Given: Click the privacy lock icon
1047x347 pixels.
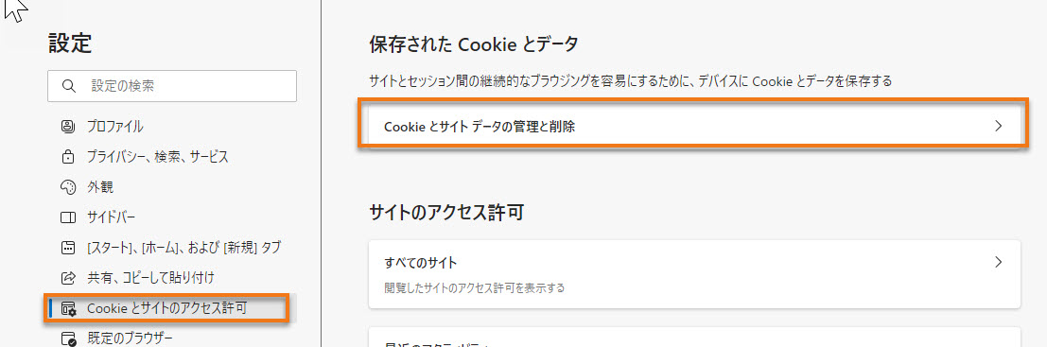Looking at the screenshot, I should [68, 157].
